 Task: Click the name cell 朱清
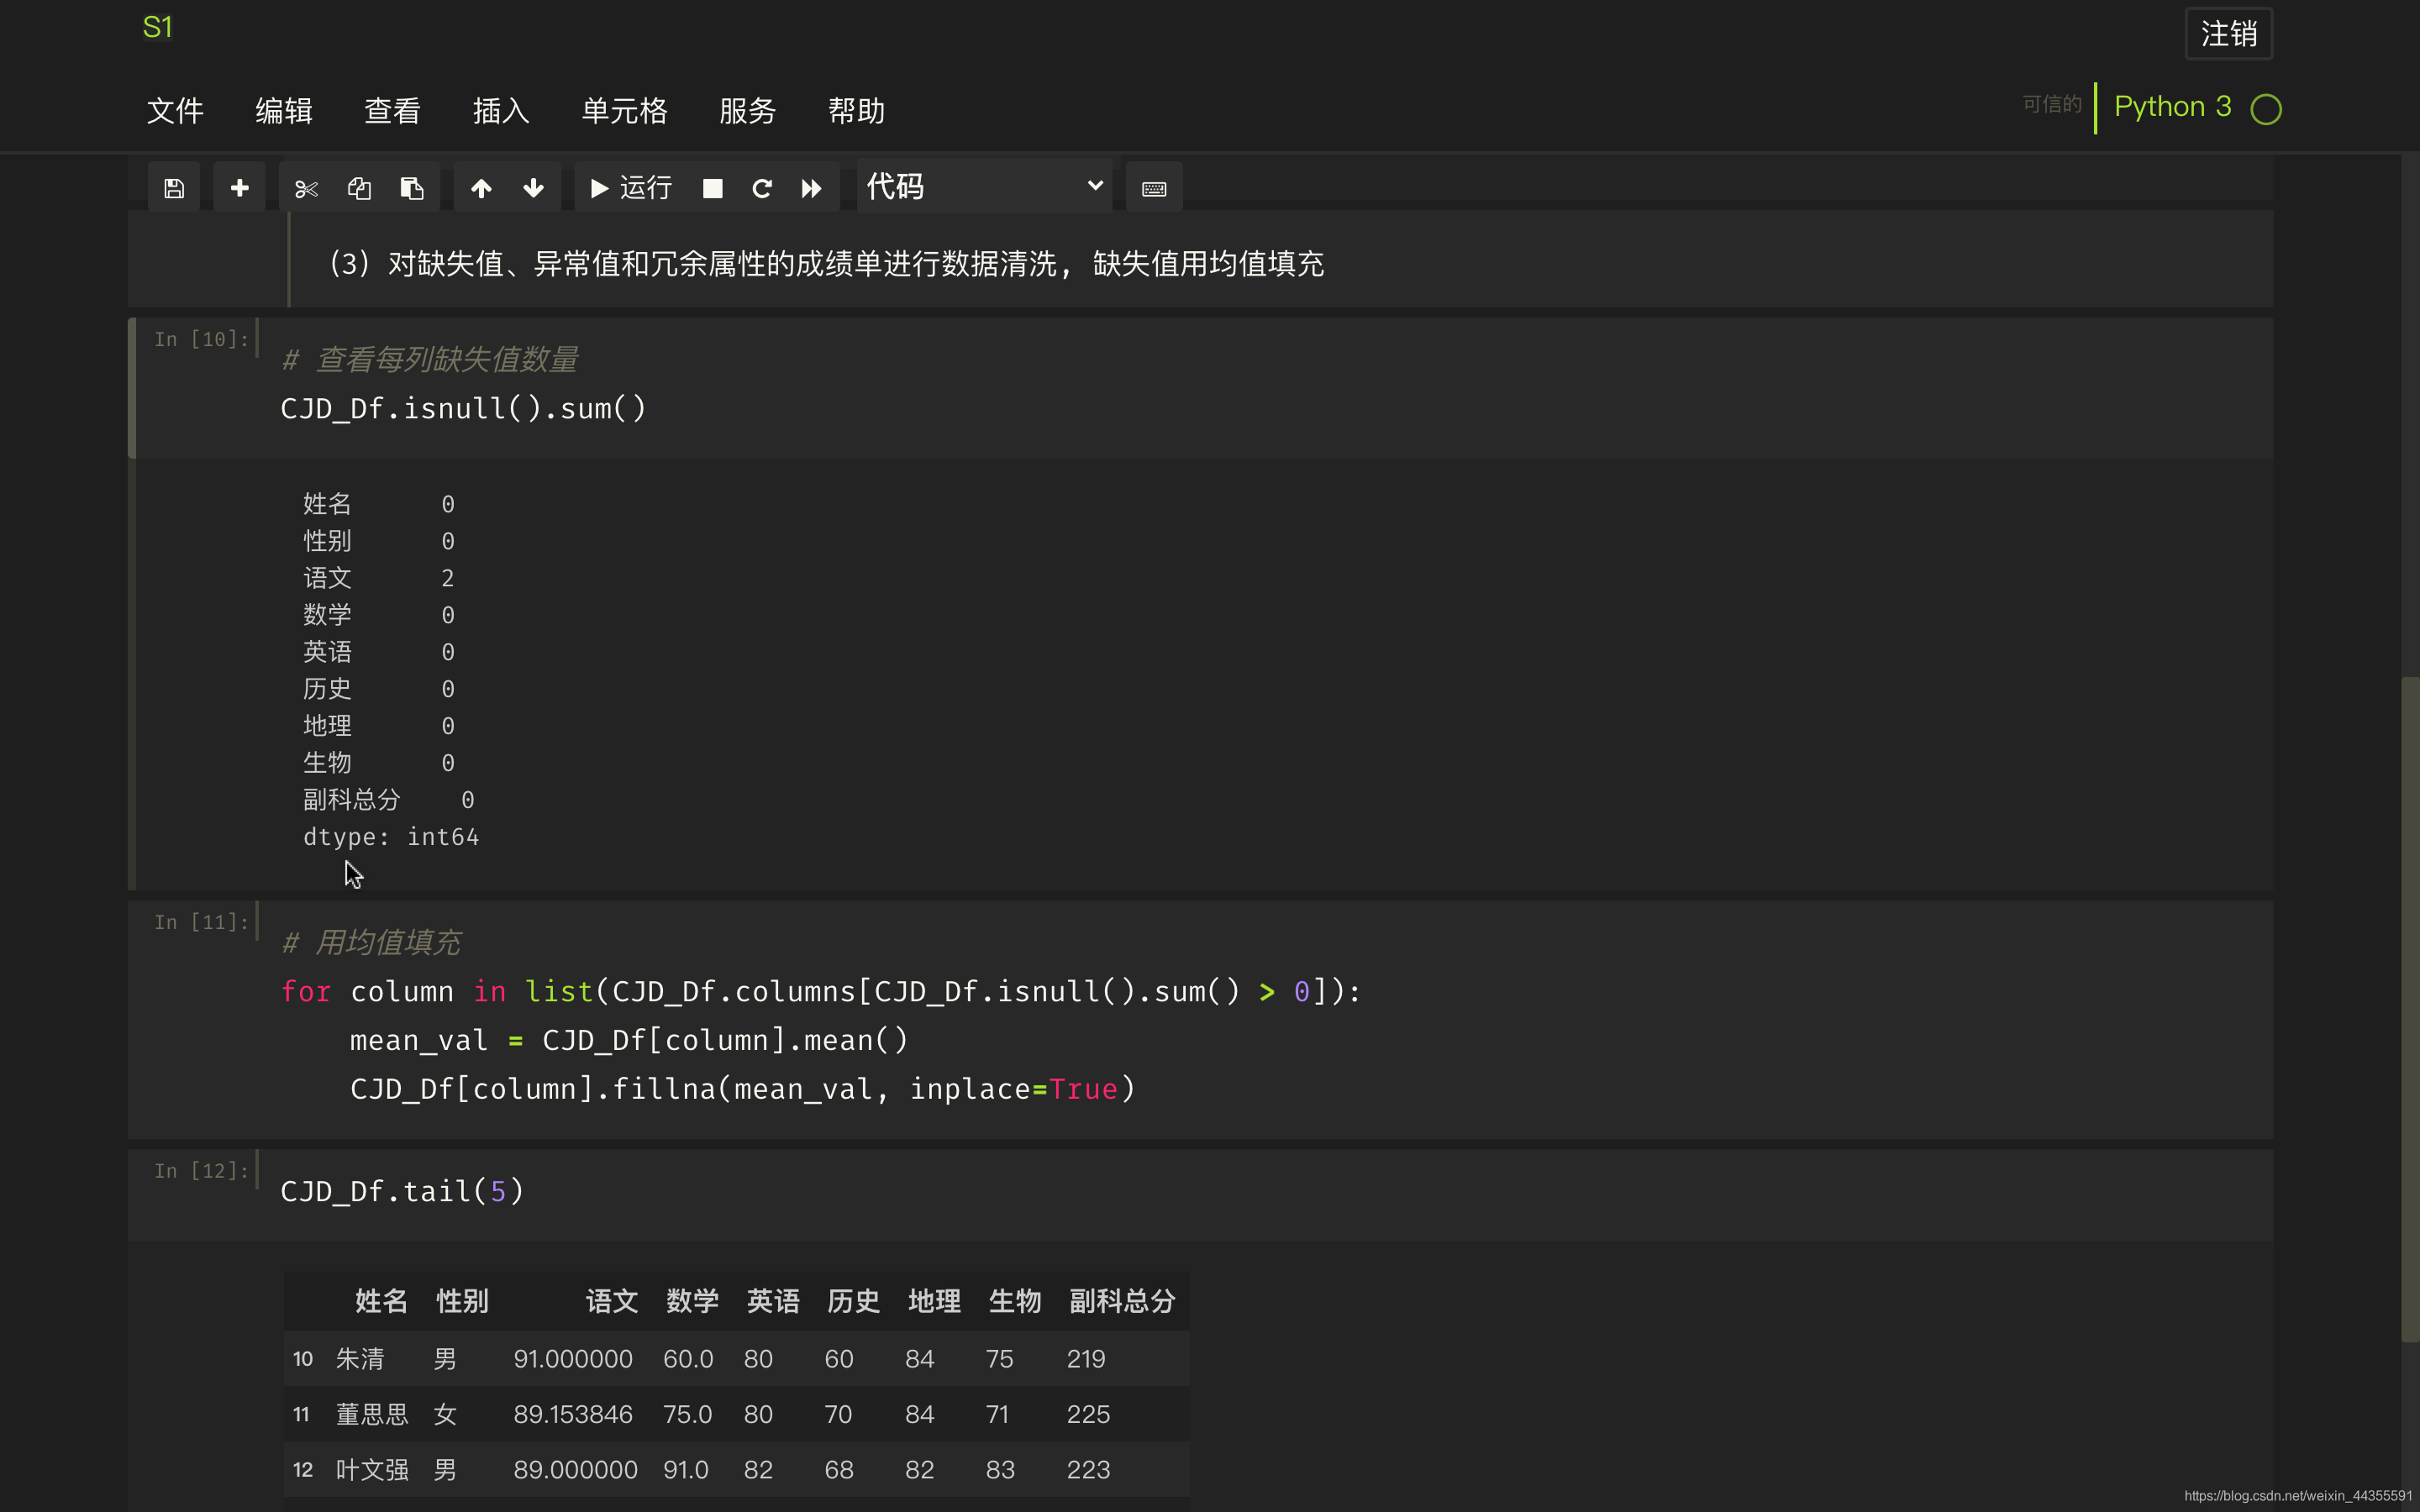pos(360,1359)
